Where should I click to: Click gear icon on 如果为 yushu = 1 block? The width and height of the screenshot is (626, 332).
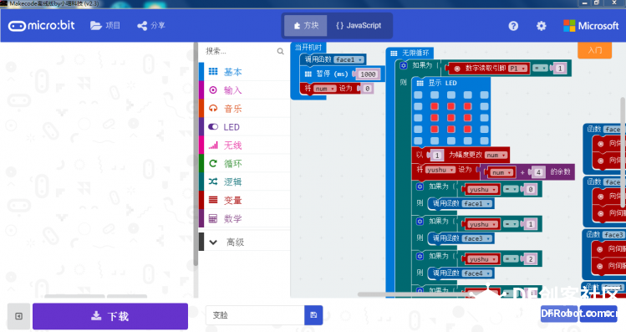point(420,222)
